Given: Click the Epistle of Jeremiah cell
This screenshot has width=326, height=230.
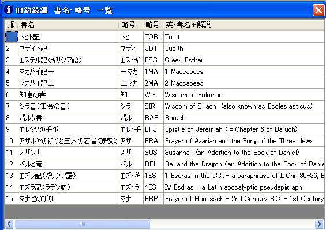Looking at the screenshot, I should 244,129.
